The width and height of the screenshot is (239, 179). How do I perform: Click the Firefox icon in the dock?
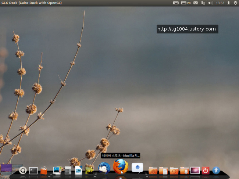(121, 167)
